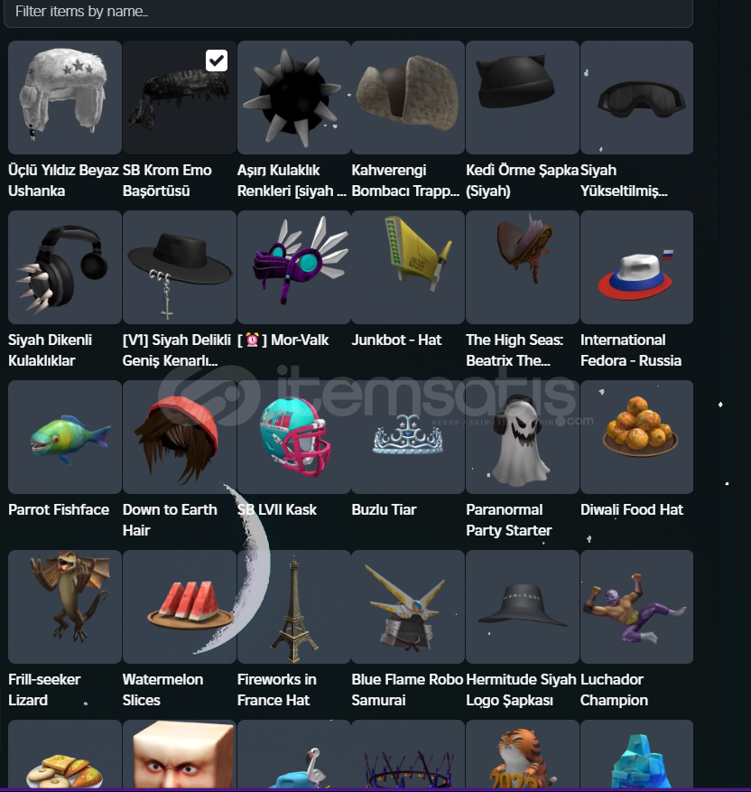The image size is (751, 792).
Task: Choose the Diwali Food Hat
Action: click(636, 437)
